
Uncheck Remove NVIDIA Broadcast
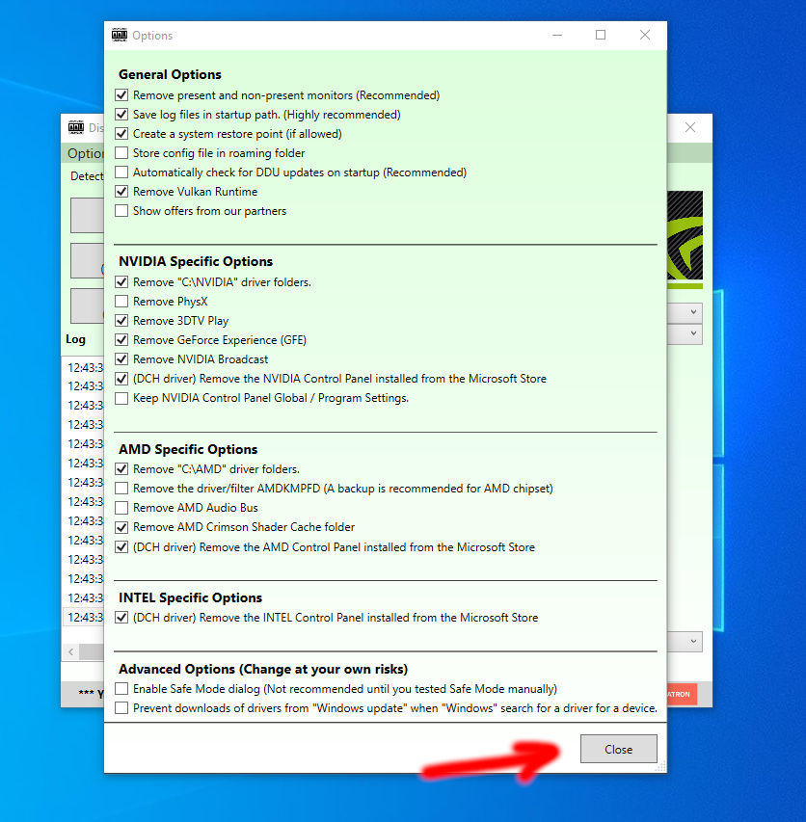tap(121, 359)
